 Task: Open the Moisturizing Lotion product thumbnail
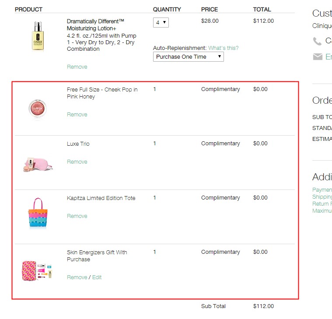38,36
